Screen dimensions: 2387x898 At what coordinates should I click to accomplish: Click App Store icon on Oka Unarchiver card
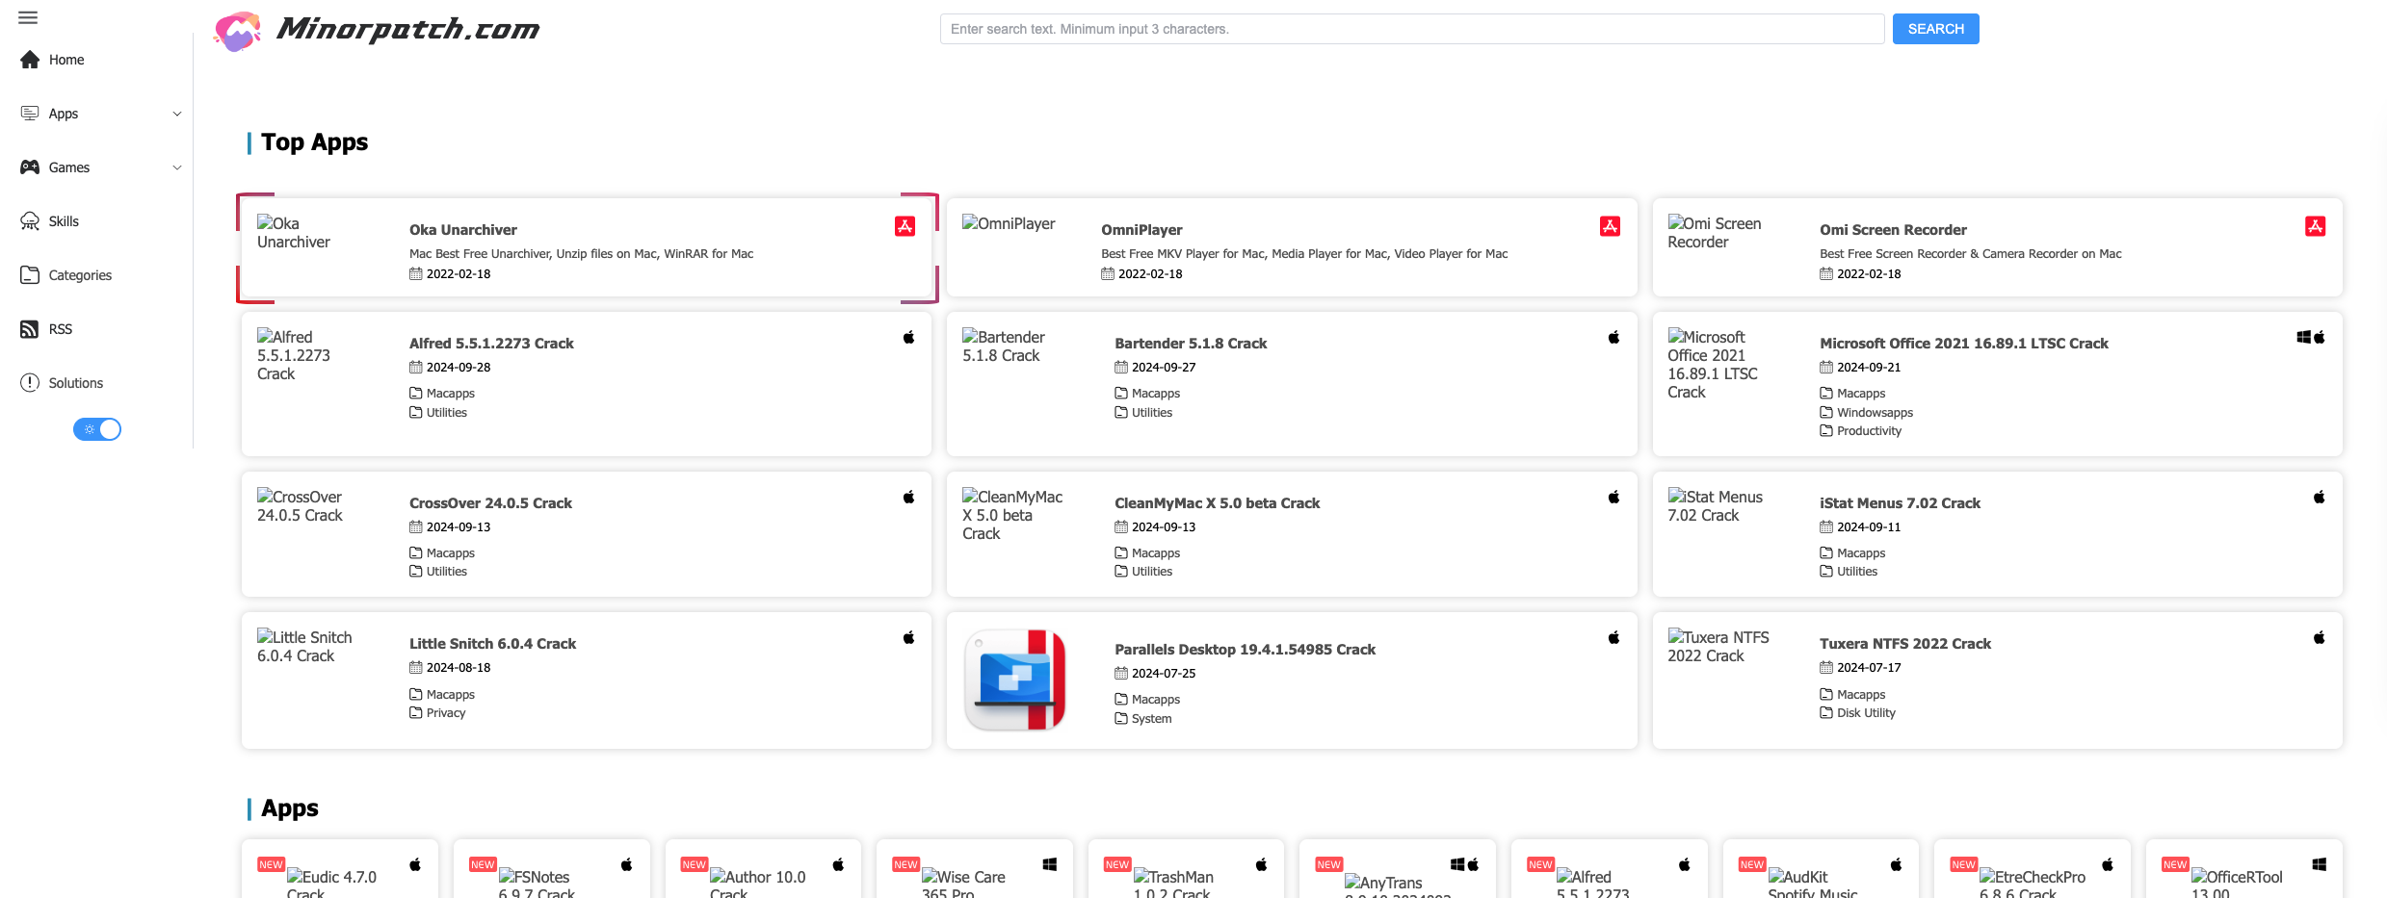905,226
